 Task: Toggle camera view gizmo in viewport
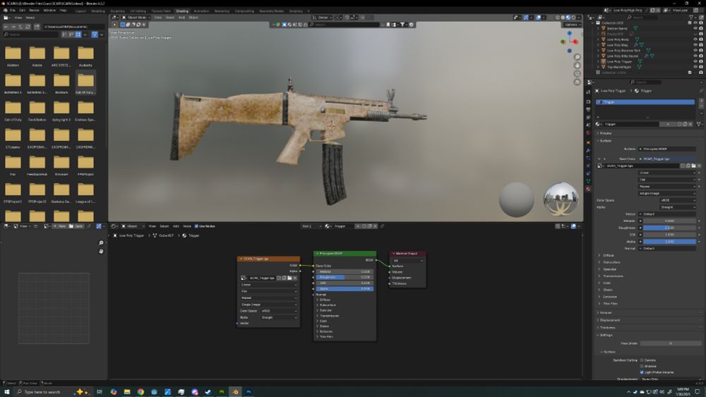click(578, 74)
